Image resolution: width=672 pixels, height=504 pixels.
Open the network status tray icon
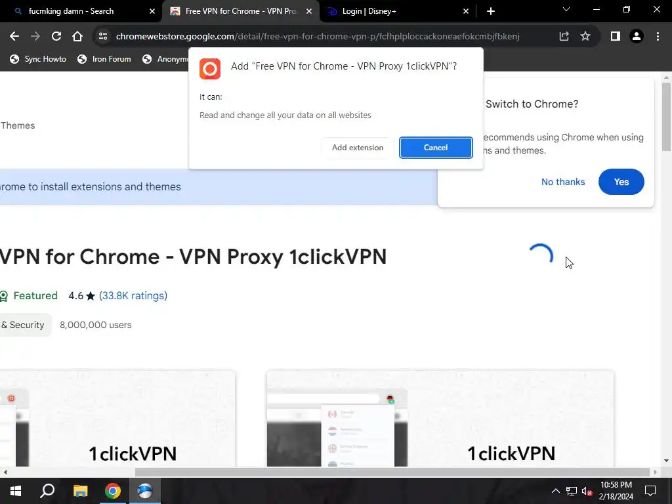coord(572,491)
